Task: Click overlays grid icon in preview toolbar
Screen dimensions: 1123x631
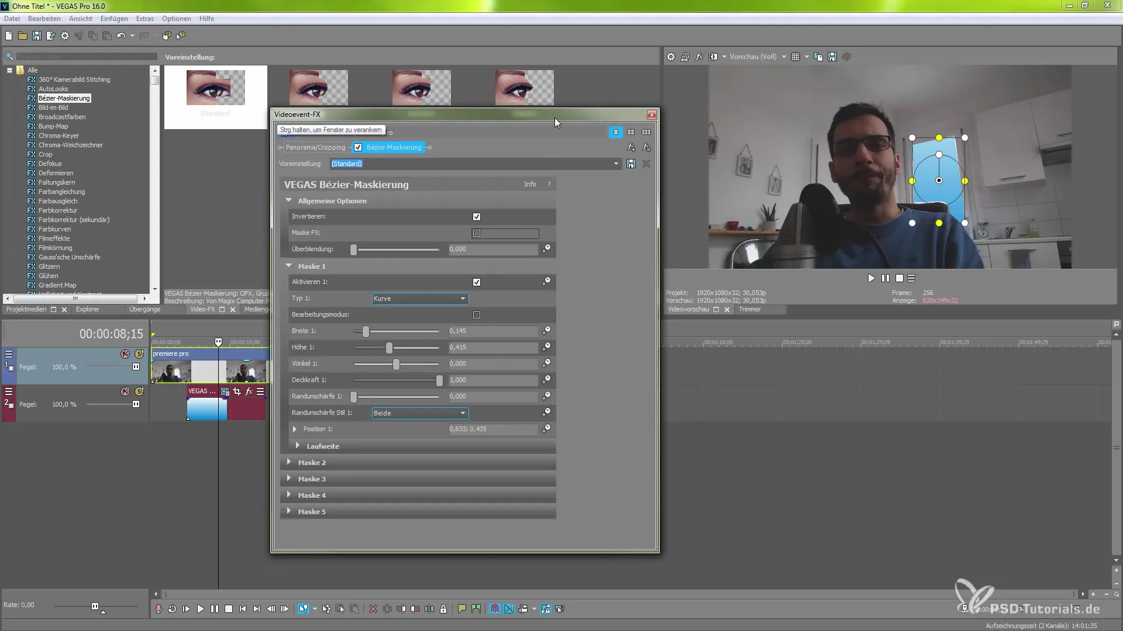Action: coord(795,57)
